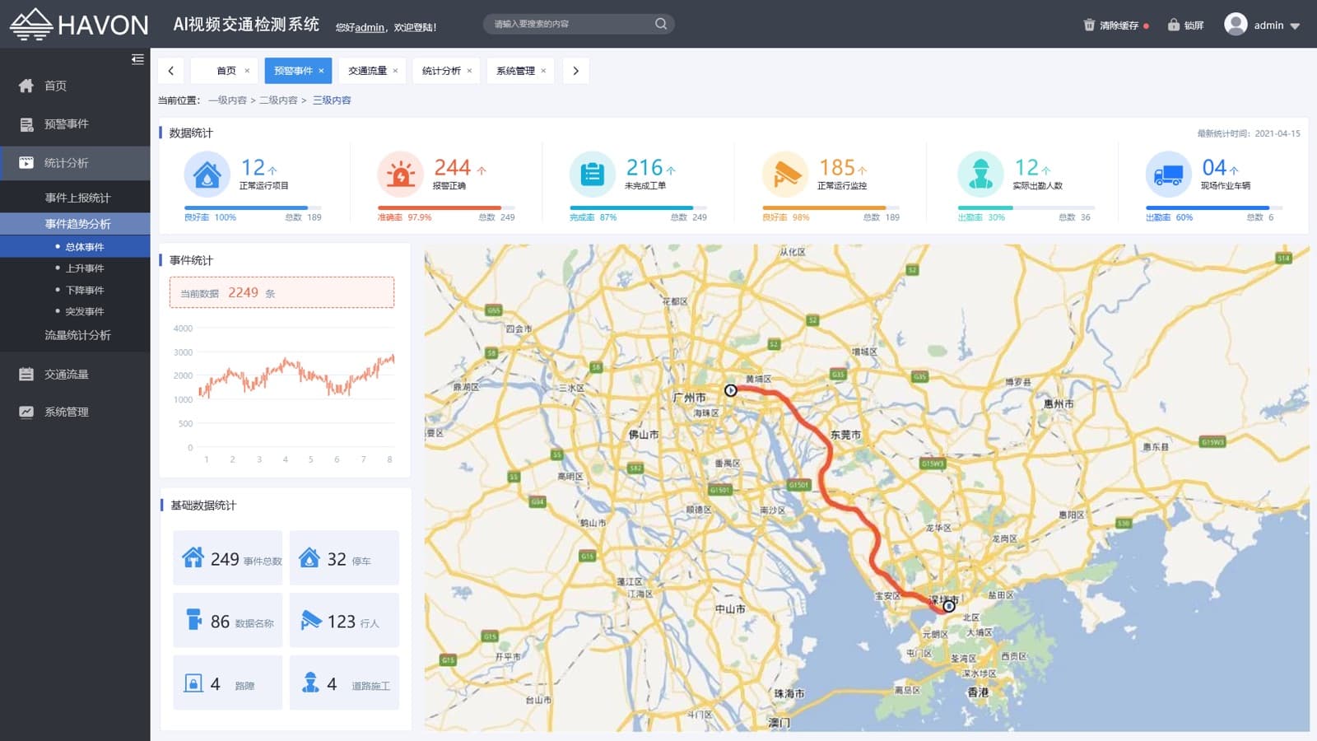
Task: Click the route start marker near 黄埔区
Action: [730, 390]
